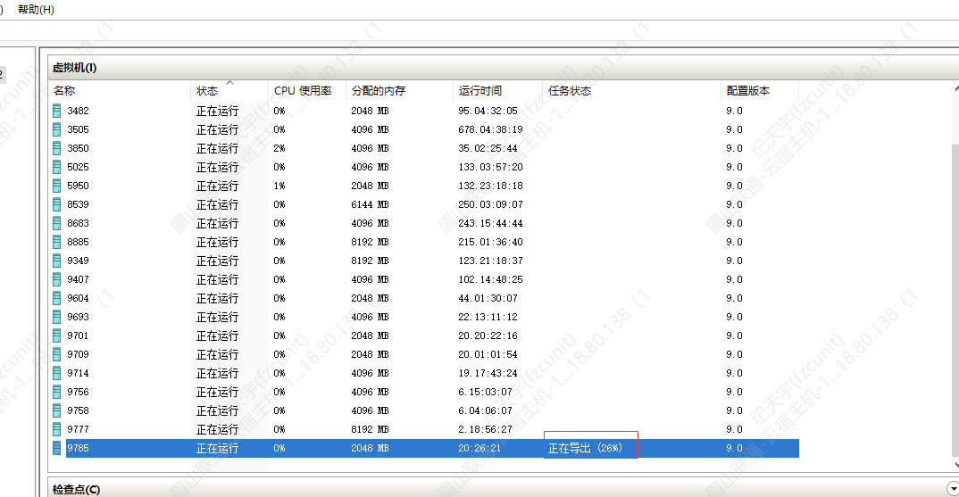
Task: Click the machine icon next to 9604
Action: pyautogui.click(x=57, y=298)
